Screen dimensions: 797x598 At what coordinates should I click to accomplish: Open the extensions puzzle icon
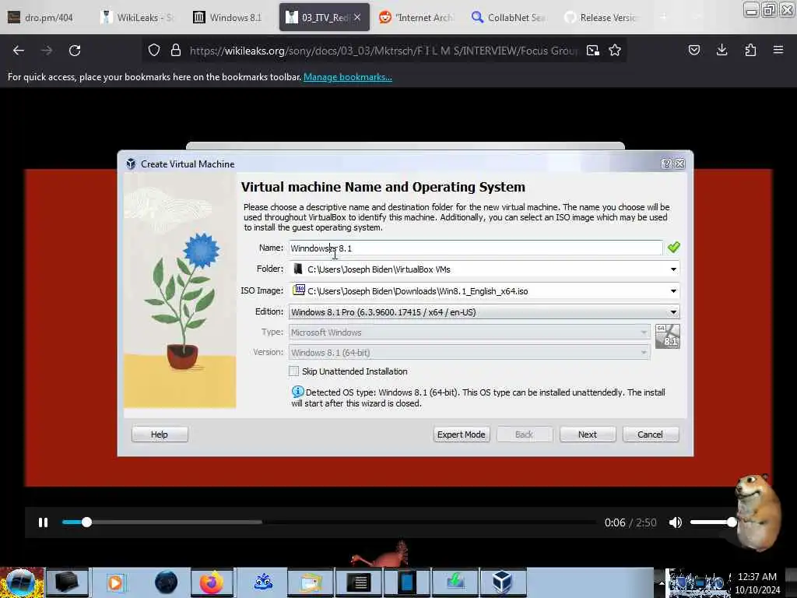click(x=750, y=50)
